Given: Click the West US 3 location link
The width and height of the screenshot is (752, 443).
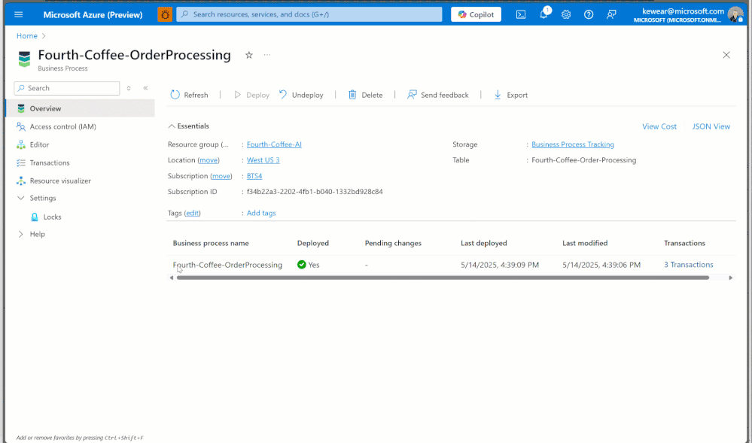Looking at the screenshot, I should pyautogui.click(x=263, y=160).
